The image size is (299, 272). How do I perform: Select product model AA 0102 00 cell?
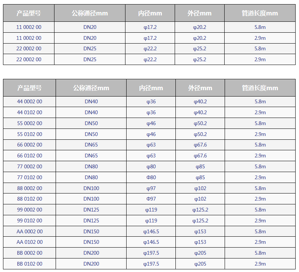[x=30, y=242]
